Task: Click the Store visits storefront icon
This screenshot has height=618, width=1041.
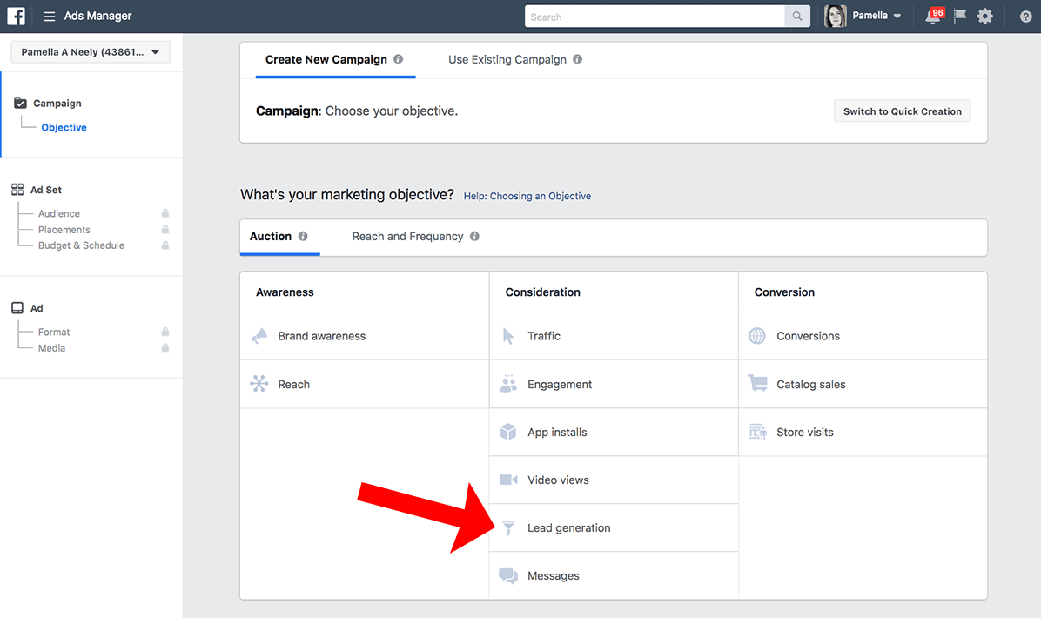Action: pyautogui.click(x=757, y=432)
